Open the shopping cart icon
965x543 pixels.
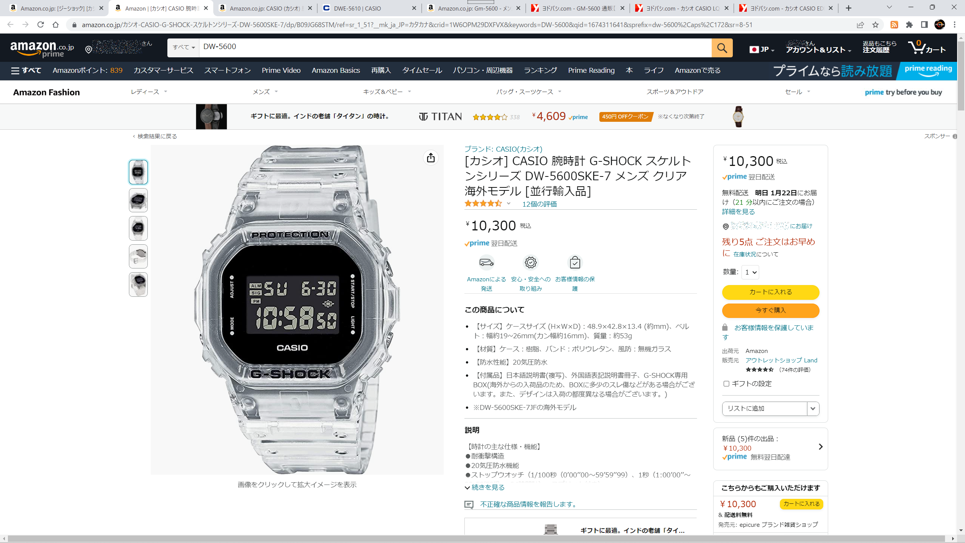coord(927,48)
